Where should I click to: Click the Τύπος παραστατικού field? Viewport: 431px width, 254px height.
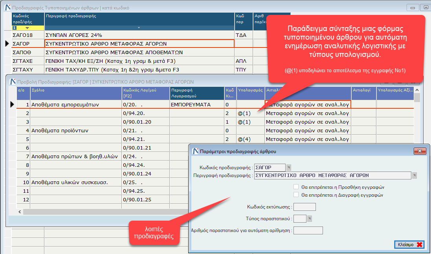[x=300, y=219]
